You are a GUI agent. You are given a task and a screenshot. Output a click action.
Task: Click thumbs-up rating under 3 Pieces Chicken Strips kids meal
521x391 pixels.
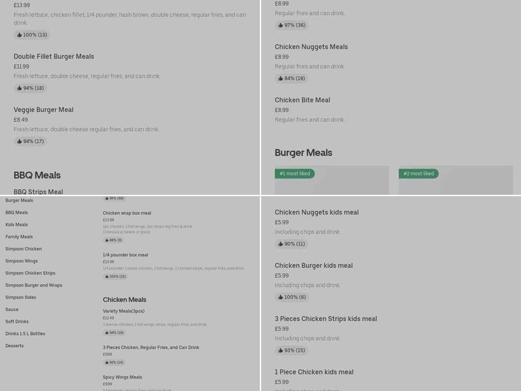[x=292, y=351]
